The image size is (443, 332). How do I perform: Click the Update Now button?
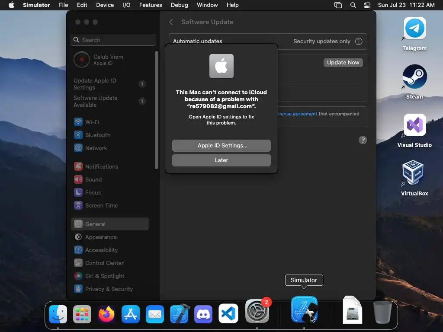343,62
